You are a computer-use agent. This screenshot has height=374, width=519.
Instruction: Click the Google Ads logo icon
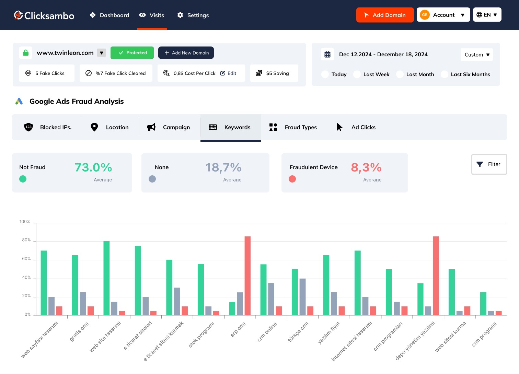pyautogui.click(x=19, y=102)
